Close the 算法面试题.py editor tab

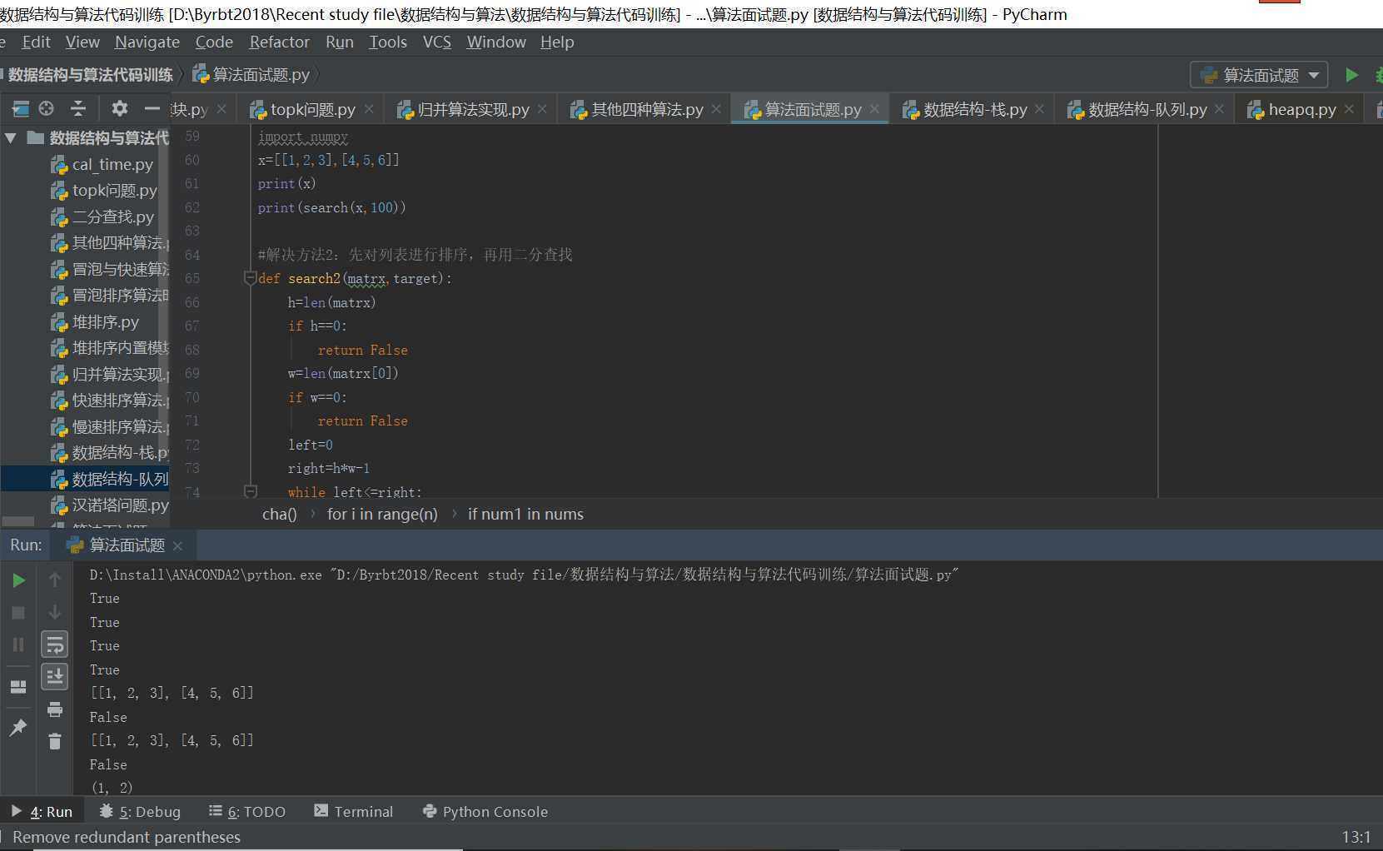click(x=874, y=109)
